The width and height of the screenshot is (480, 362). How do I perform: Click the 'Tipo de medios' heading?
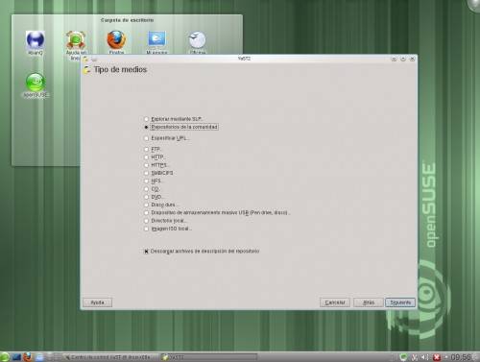tap(120, 70)
